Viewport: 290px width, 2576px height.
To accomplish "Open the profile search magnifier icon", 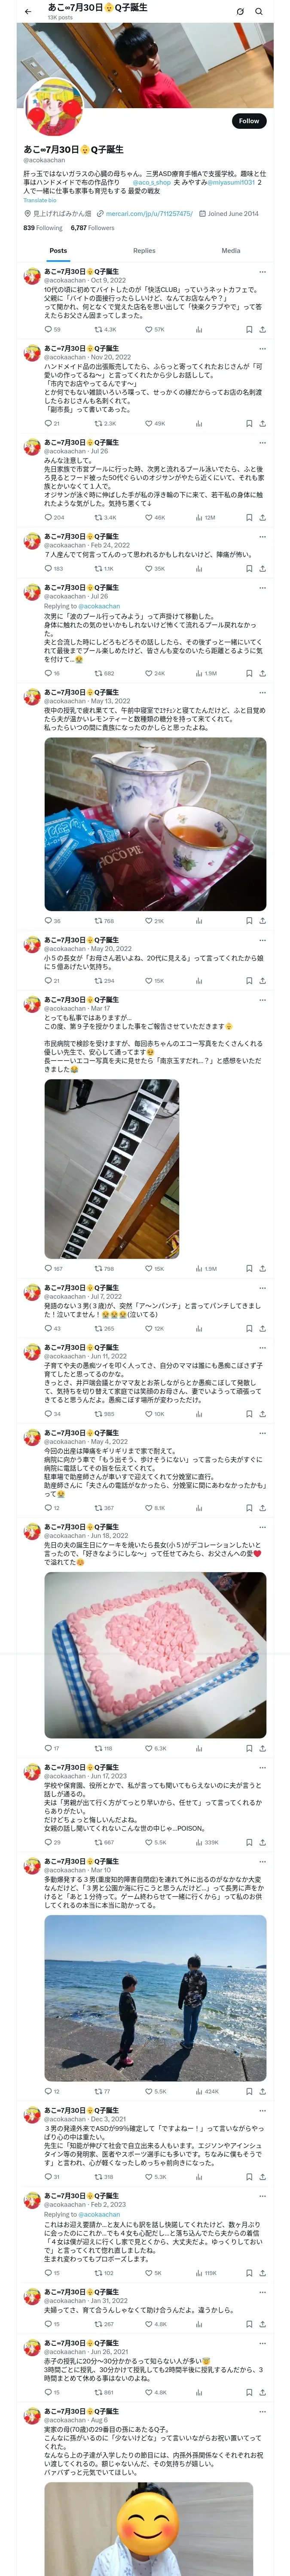I will pos(259,12).
